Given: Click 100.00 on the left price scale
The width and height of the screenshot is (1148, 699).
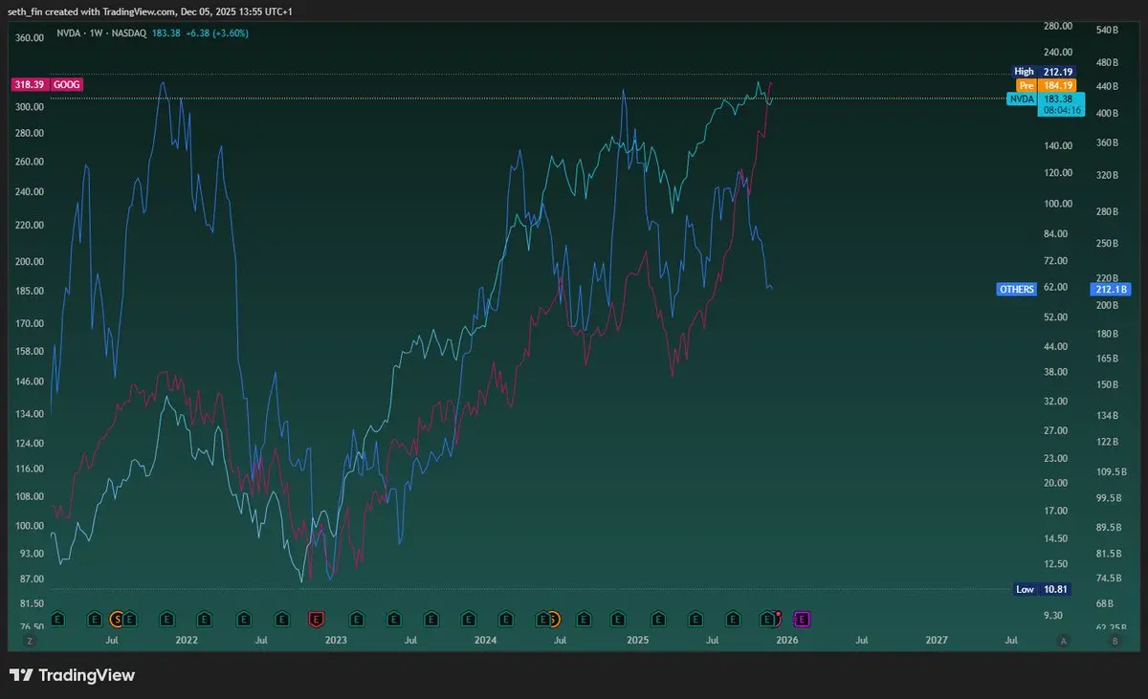Looking at the screenshot, I should click(32, 526).
